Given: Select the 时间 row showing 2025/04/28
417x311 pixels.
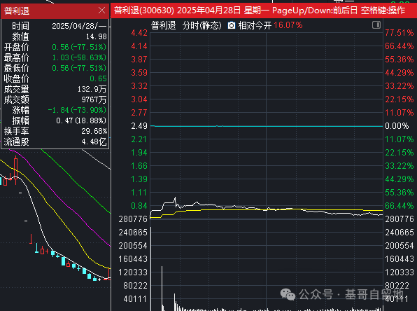Looking at the screenshot, I should click(x=55, y=26).
